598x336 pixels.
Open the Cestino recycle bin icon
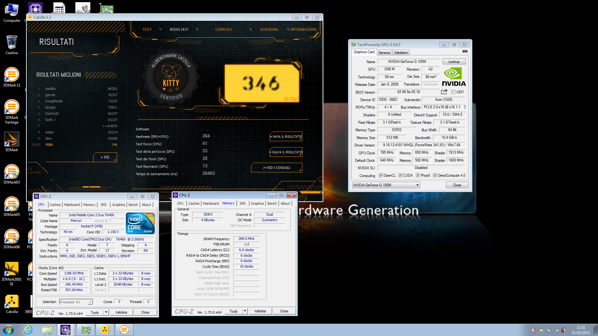(x=12, y=45)
